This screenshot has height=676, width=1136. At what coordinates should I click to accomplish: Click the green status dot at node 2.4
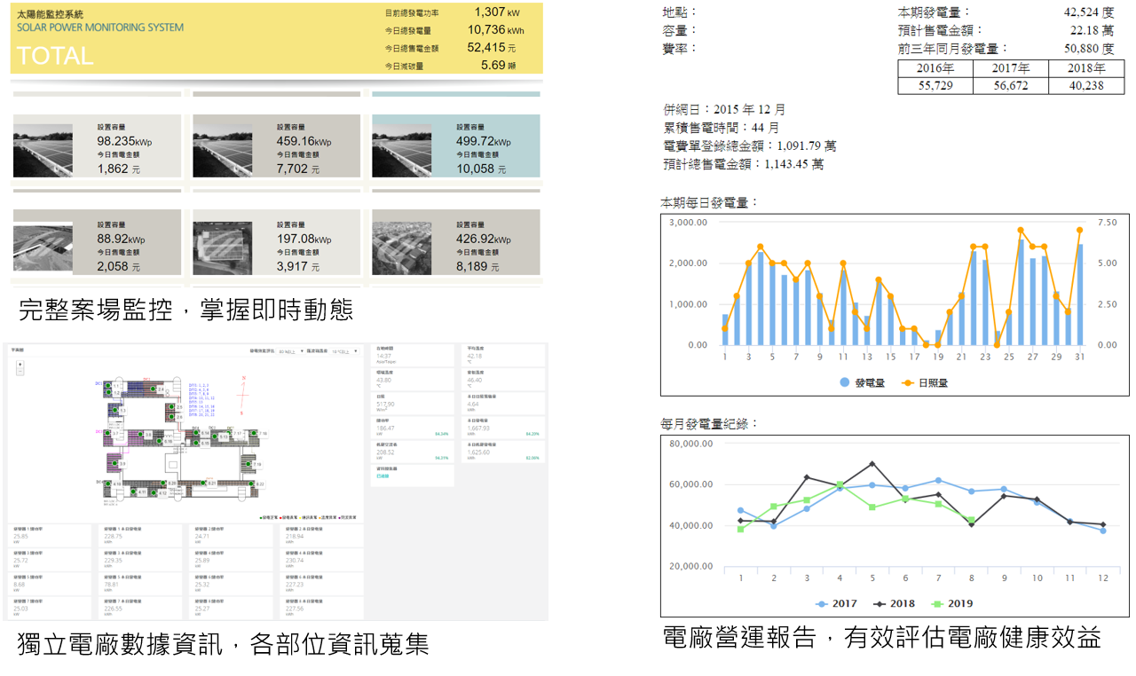153,389
